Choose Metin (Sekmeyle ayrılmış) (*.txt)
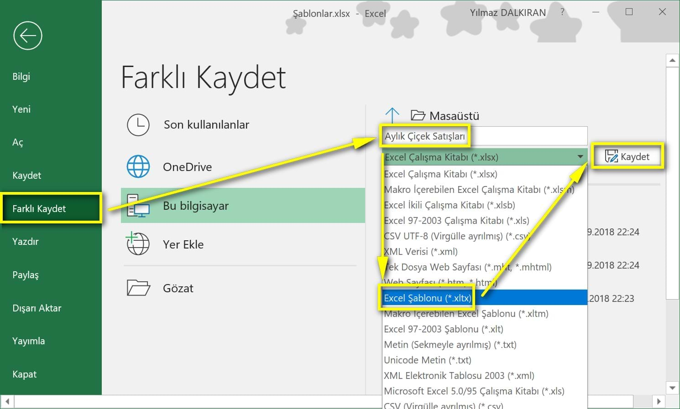 [484, 345]
